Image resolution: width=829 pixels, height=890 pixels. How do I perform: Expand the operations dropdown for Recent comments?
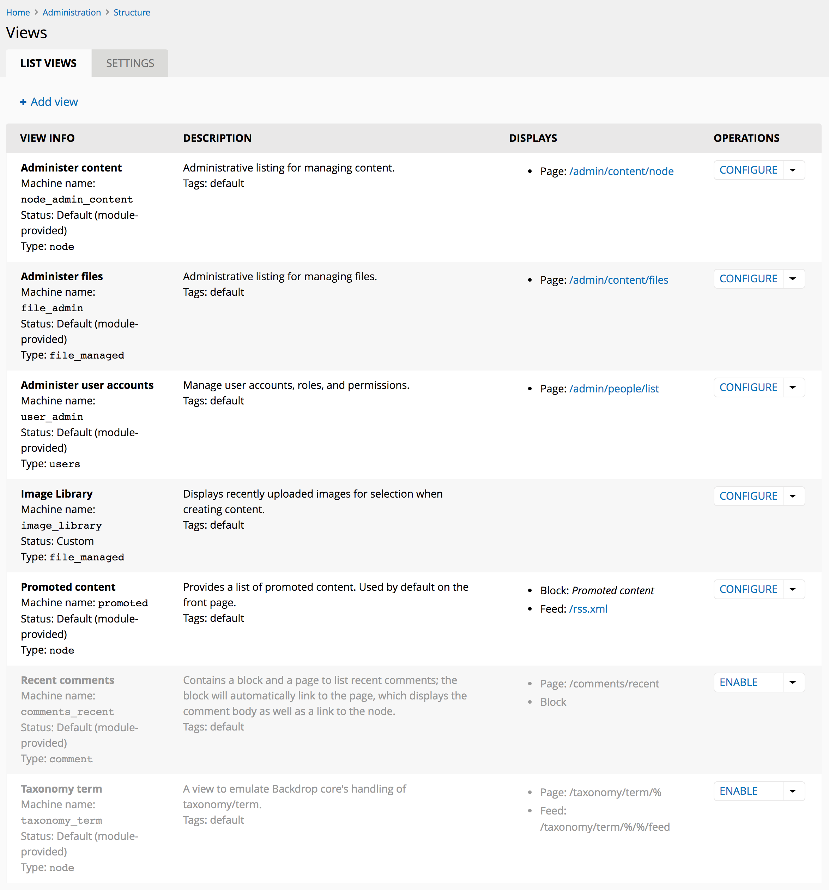(x=793, y=682)
